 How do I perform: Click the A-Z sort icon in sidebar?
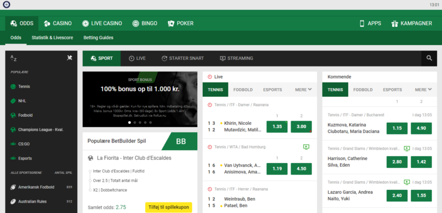click(13, 58)
